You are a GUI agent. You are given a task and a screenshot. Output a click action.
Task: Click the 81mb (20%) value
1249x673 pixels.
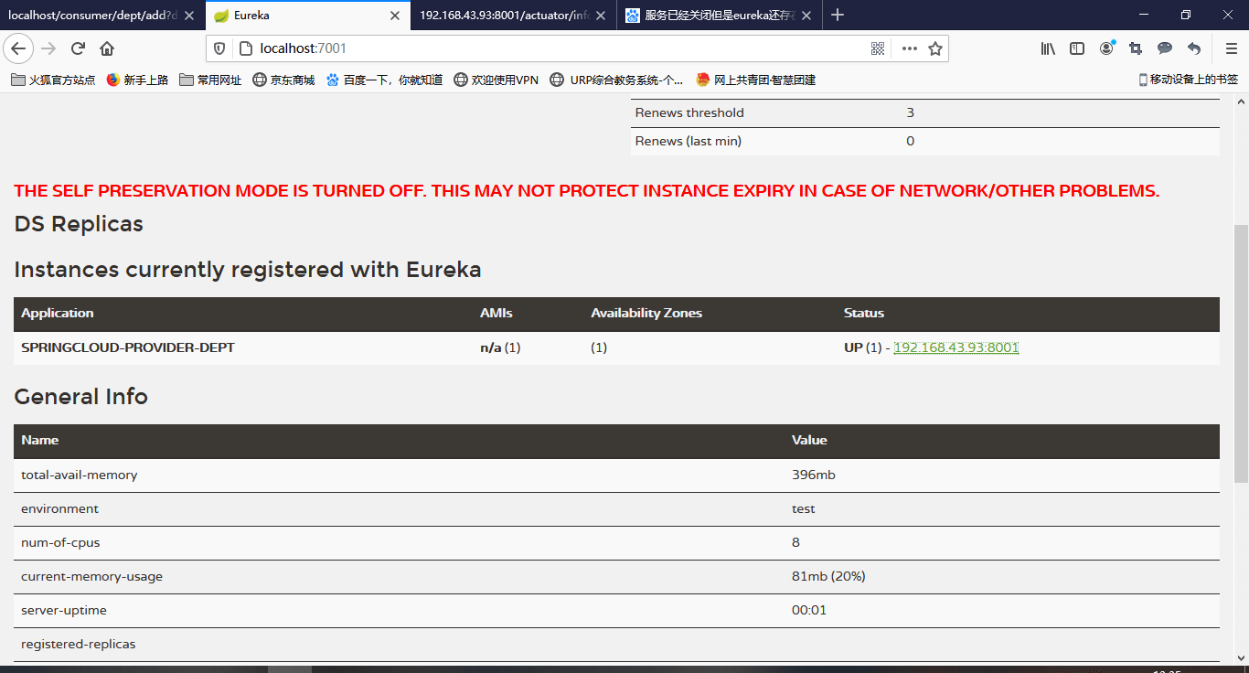click(828, 576)
